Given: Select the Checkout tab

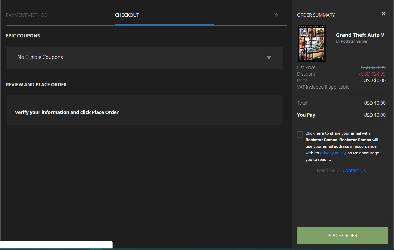Looking at the screenshot, I should (x=127, y=15).
